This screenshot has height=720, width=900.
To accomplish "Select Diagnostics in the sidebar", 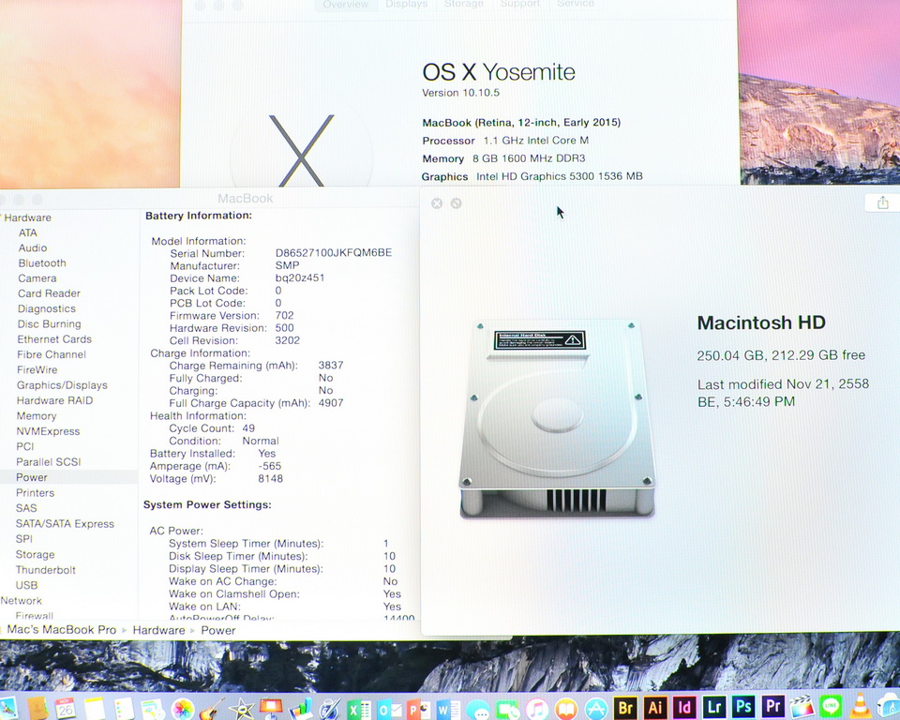I will [x=47, y=308].
